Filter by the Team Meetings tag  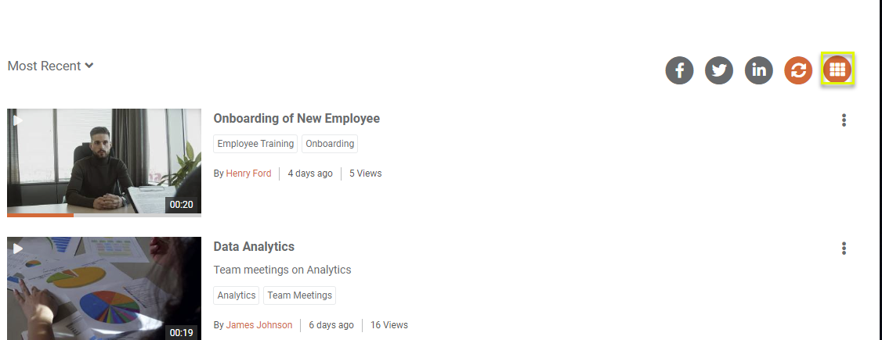[x=300, y=295]
